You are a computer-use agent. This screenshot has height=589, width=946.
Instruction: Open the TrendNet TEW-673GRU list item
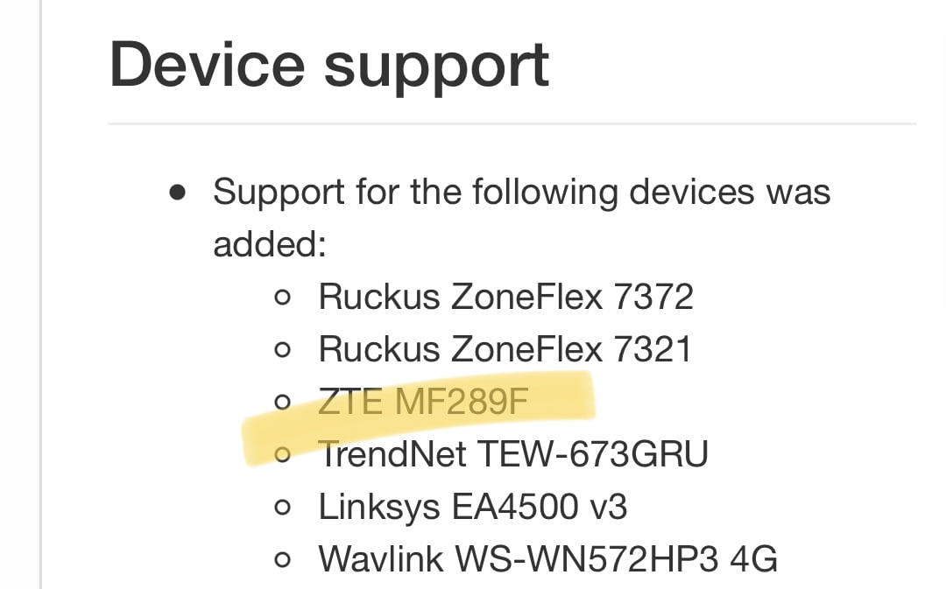coord(512,454)
